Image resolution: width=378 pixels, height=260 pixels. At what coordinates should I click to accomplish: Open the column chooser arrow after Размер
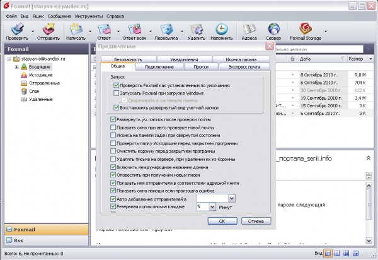pyautogui.click(x=370, y=59)
